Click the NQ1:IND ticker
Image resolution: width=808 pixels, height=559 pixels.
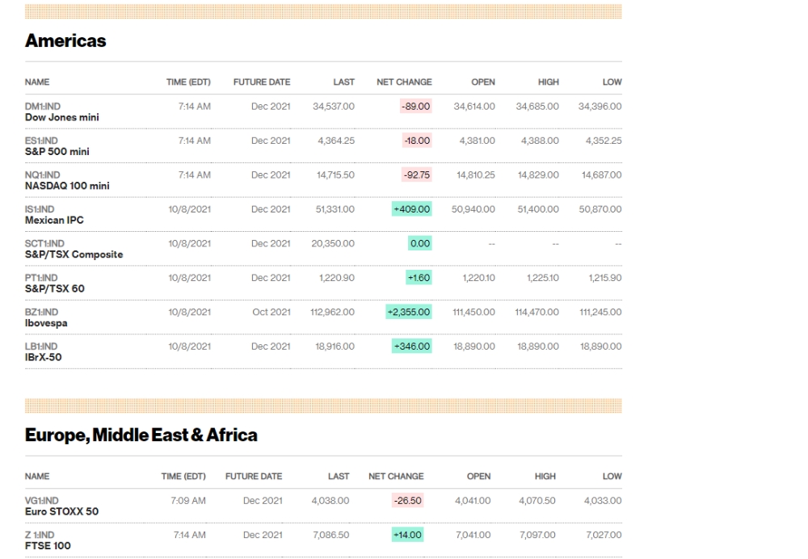click(x=42, y=175)
